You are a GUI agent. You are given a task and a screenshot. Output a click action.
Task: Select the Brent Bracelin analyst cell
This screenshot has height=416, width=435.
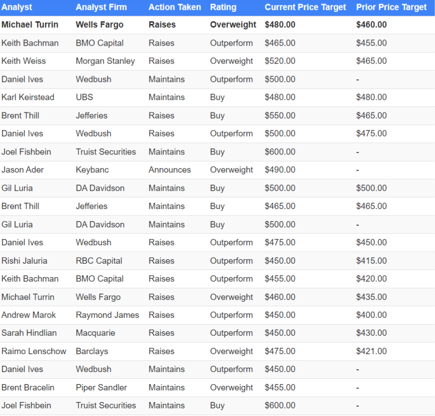[x=28, y=388]
